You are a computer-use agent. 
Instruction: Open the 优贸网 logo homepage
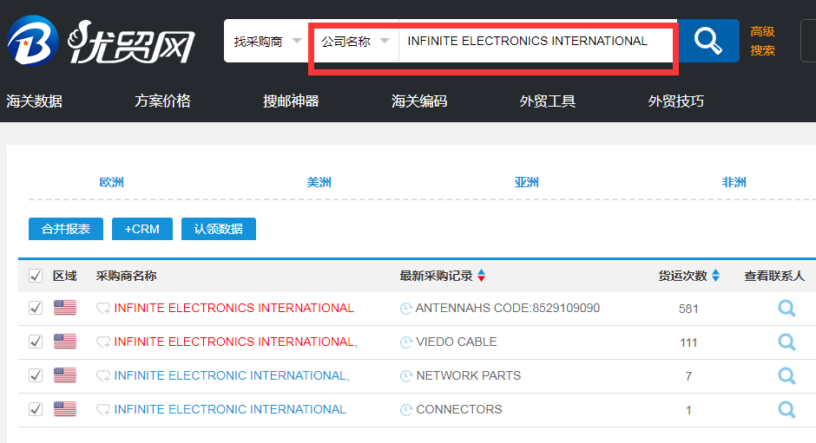pyautogui.click(x=101, y=42)
